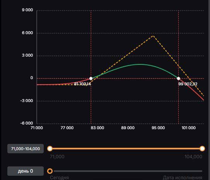Click the 83 000 x-axis label

97,128
